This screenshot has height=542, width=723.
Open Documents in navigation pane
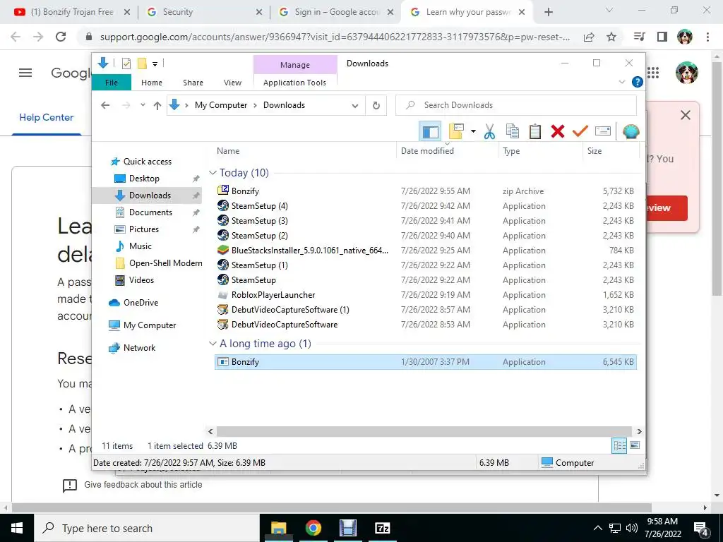click(x=150, y=212)
